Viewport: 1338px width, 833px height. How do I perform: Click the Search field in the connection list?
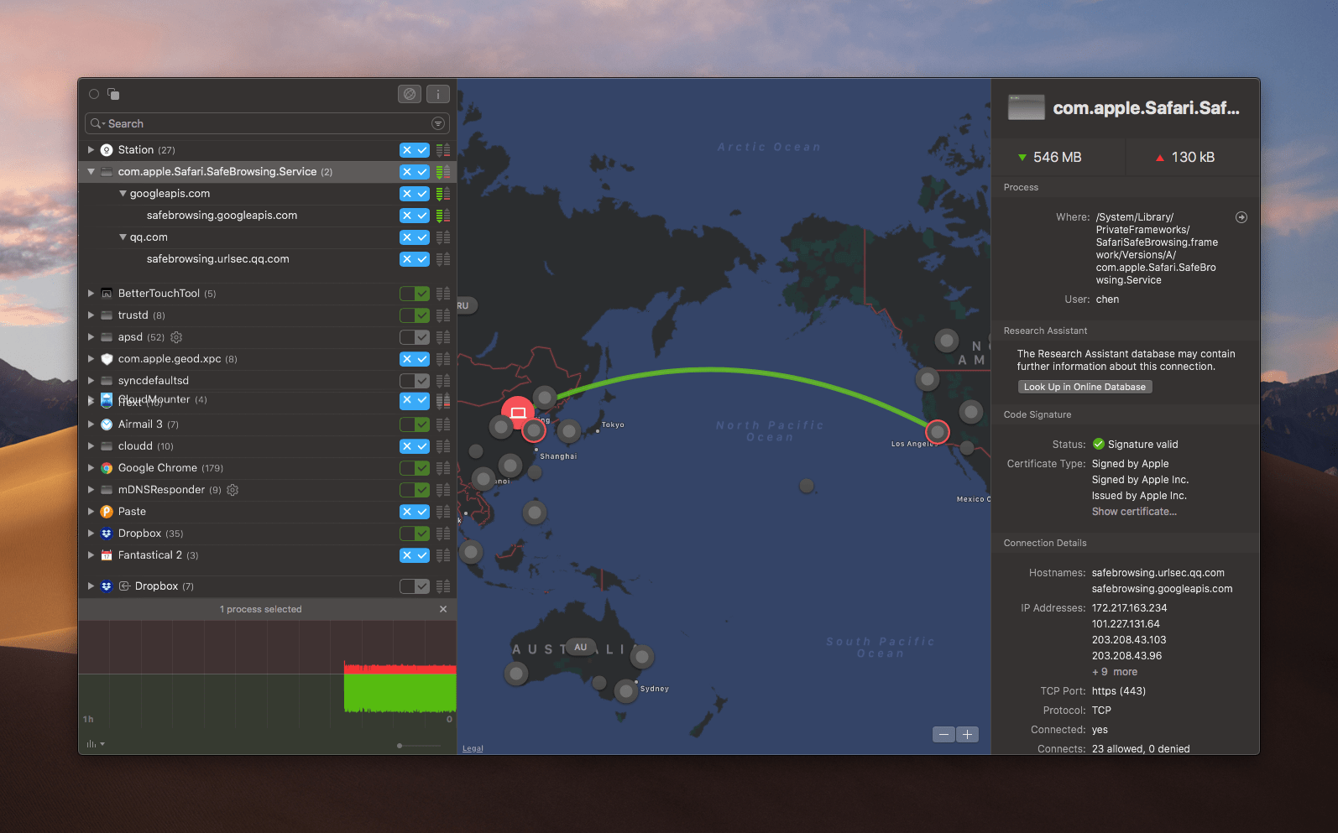267,123
